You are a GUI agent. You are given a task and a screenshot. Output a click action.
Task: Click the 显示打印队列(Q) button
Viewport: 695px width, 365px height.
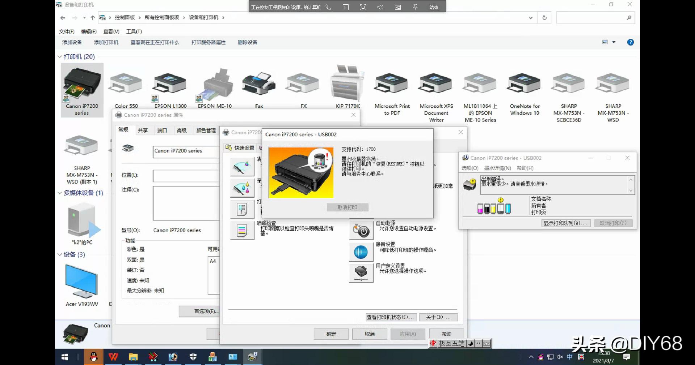pos(565,223)
